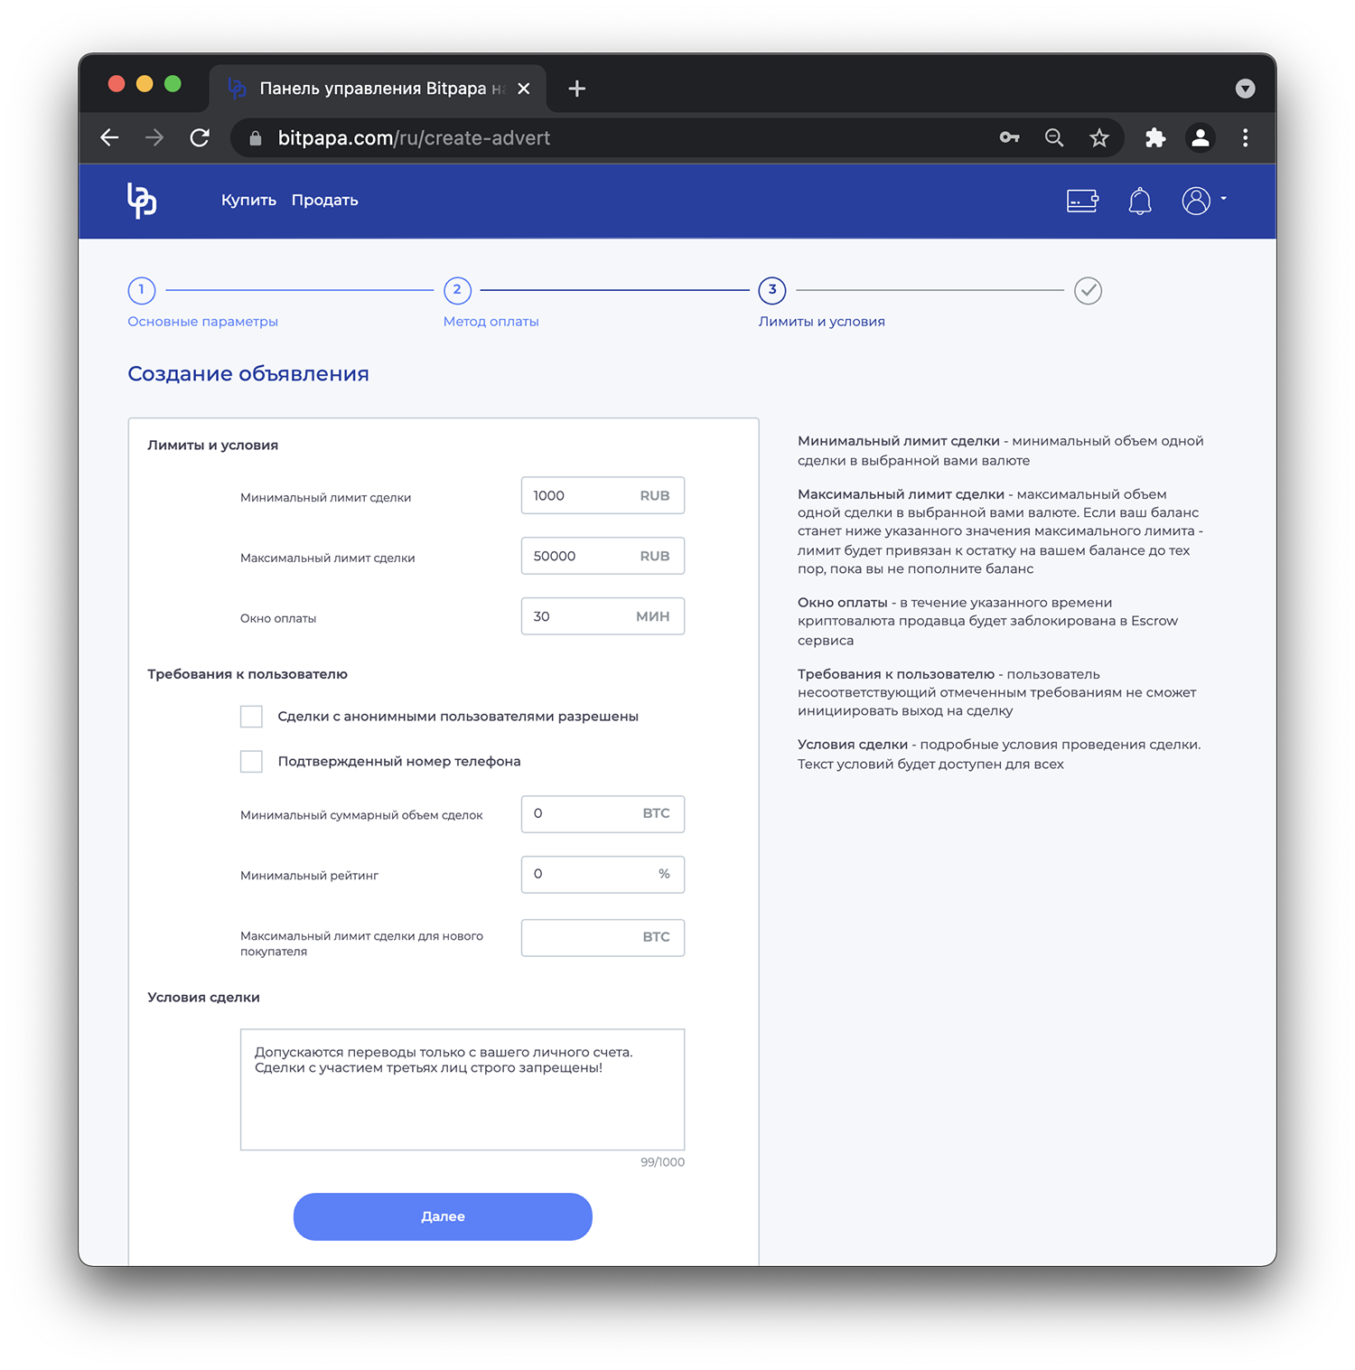This screenshot has height=1370, width=1355.
Task: Open the Chrome three-dot menu
Action: pyautogui.click(x=1246, y=137)
